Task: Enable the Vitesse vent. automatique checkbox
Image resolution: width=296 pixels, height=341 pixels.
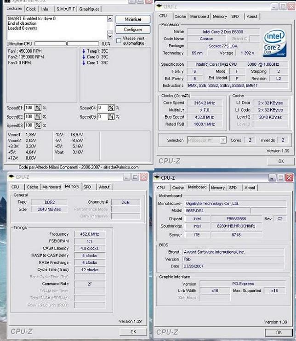Action: tap(119, 40)
